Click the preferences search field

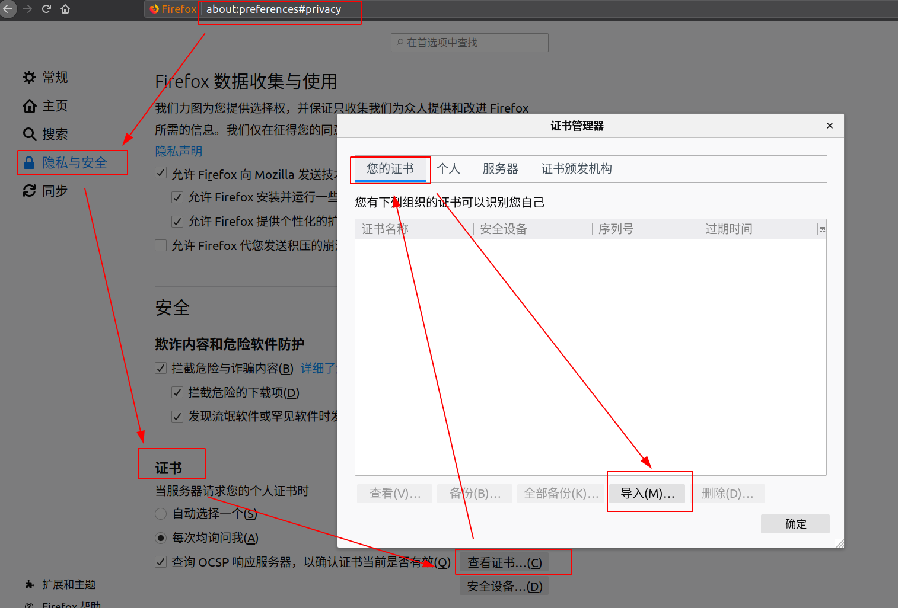tap(470, 43)
